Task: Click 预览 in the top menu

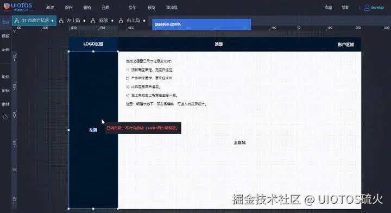Action: (152, 8)
